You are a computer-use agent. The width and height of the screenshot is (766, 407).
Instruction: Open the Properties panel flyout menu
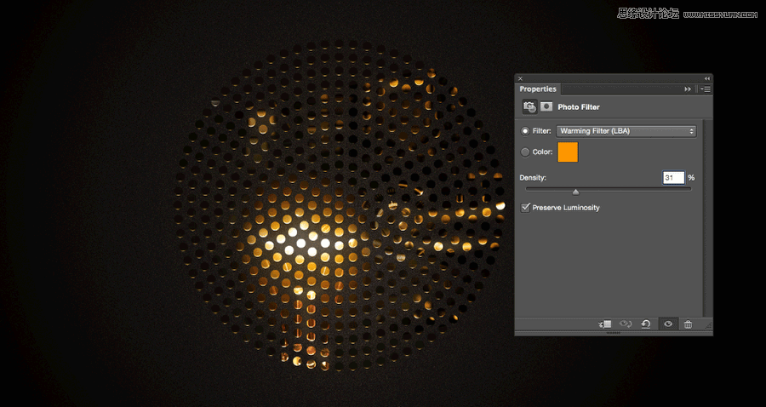pos(706,89)
